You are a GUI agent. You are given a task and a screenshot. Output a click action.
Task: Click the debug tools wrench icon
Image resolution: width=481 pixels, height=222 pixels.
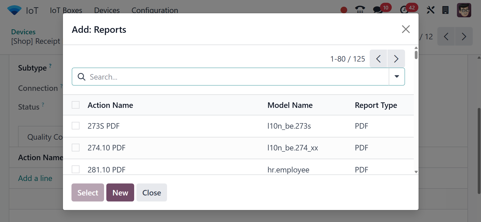coord(430,10)
